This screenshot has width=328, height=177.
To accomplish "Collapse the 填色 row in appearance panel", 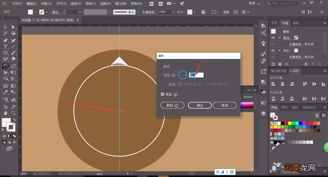I will tap(279, 50).
